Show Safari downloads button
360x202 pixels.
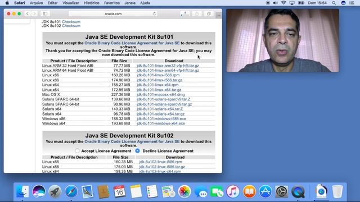185,13
